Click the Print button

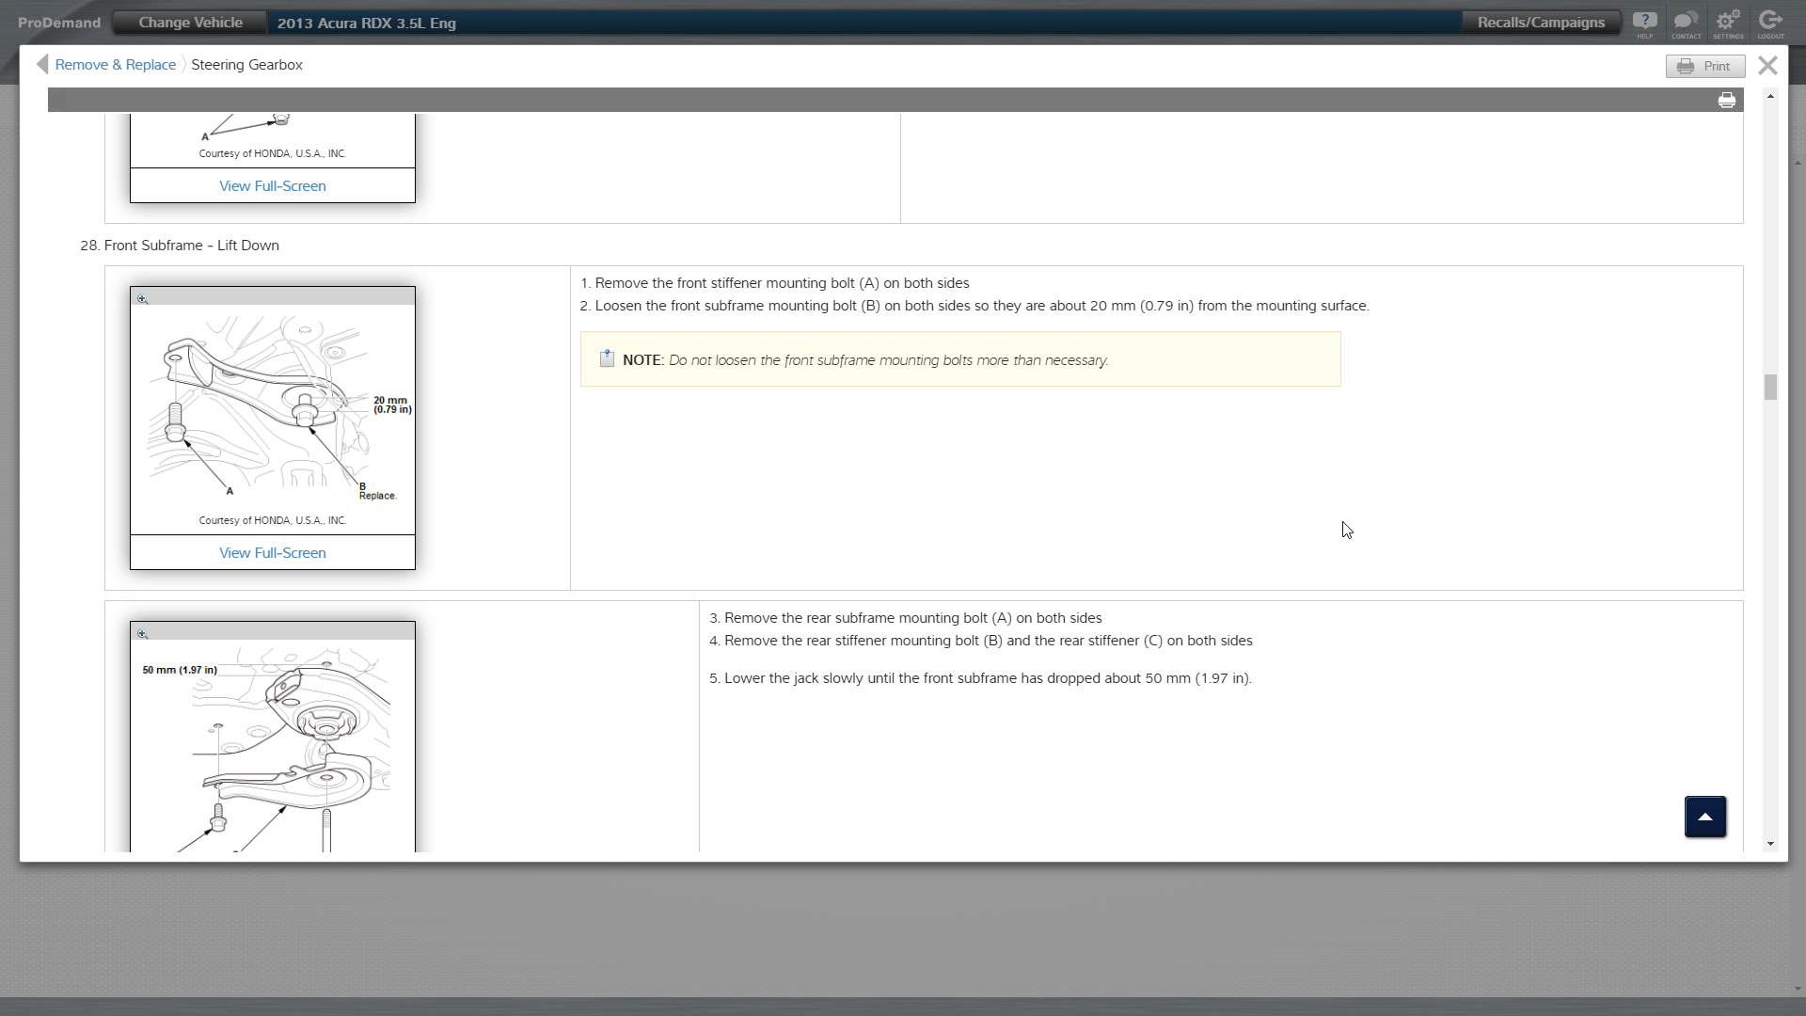coord(1704,66)
